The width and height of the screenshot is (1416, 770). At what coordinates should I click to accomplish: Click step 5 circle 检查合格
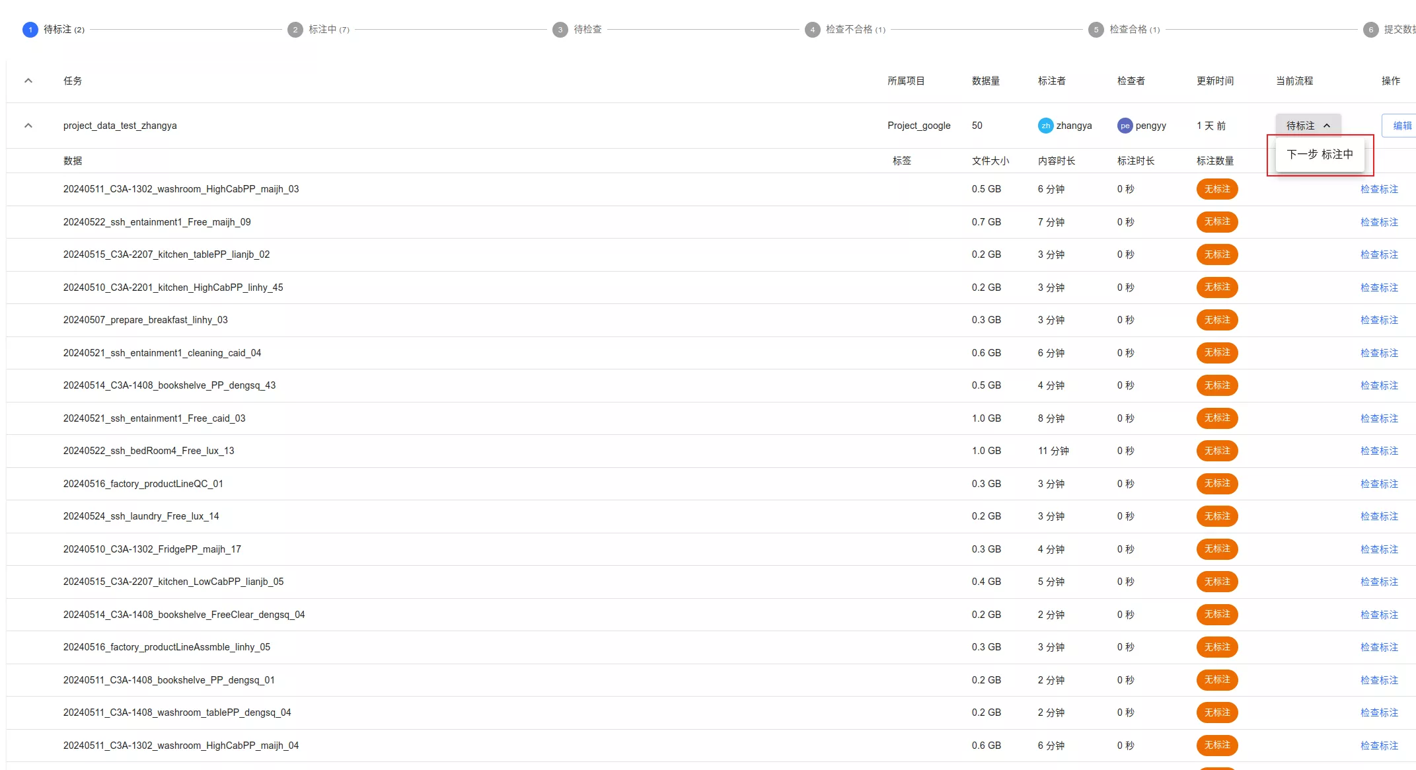pyautogui.click(x=1096, y=30)
